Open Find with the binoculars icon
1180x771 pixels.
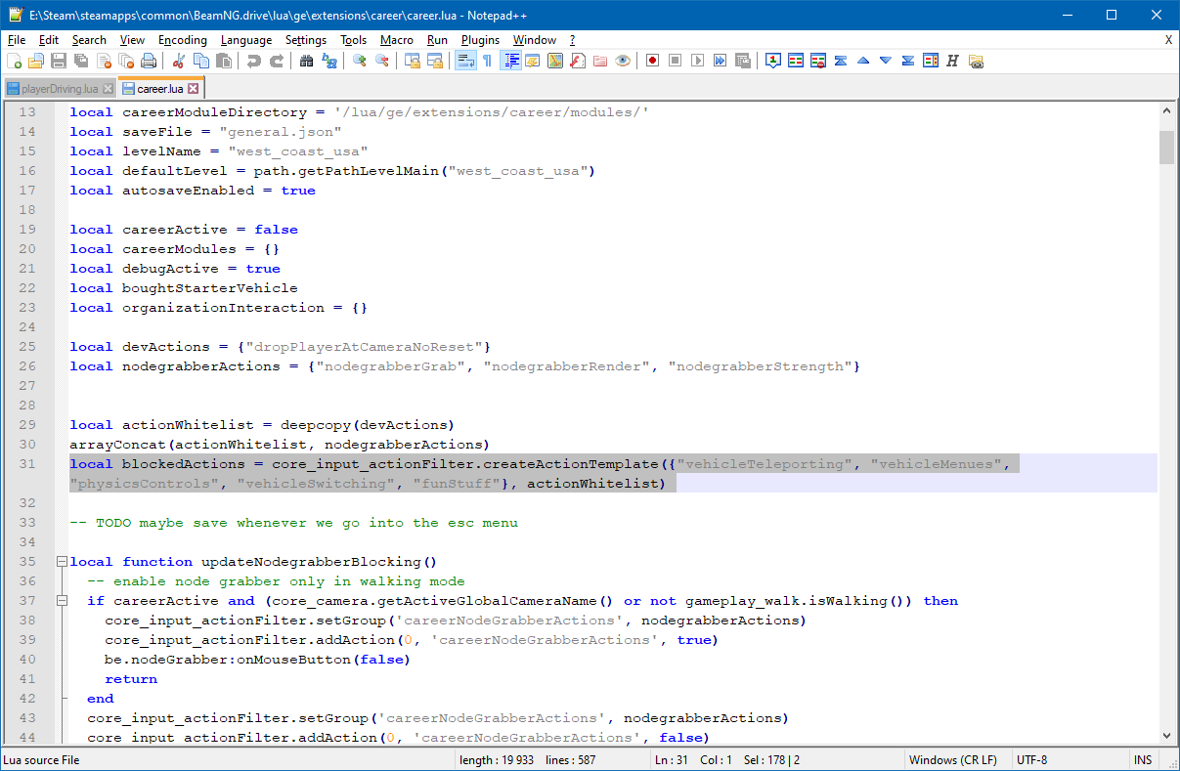click(307, 61)
